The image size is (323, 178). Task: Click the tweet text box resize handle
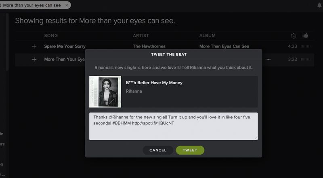coord(256,138)
